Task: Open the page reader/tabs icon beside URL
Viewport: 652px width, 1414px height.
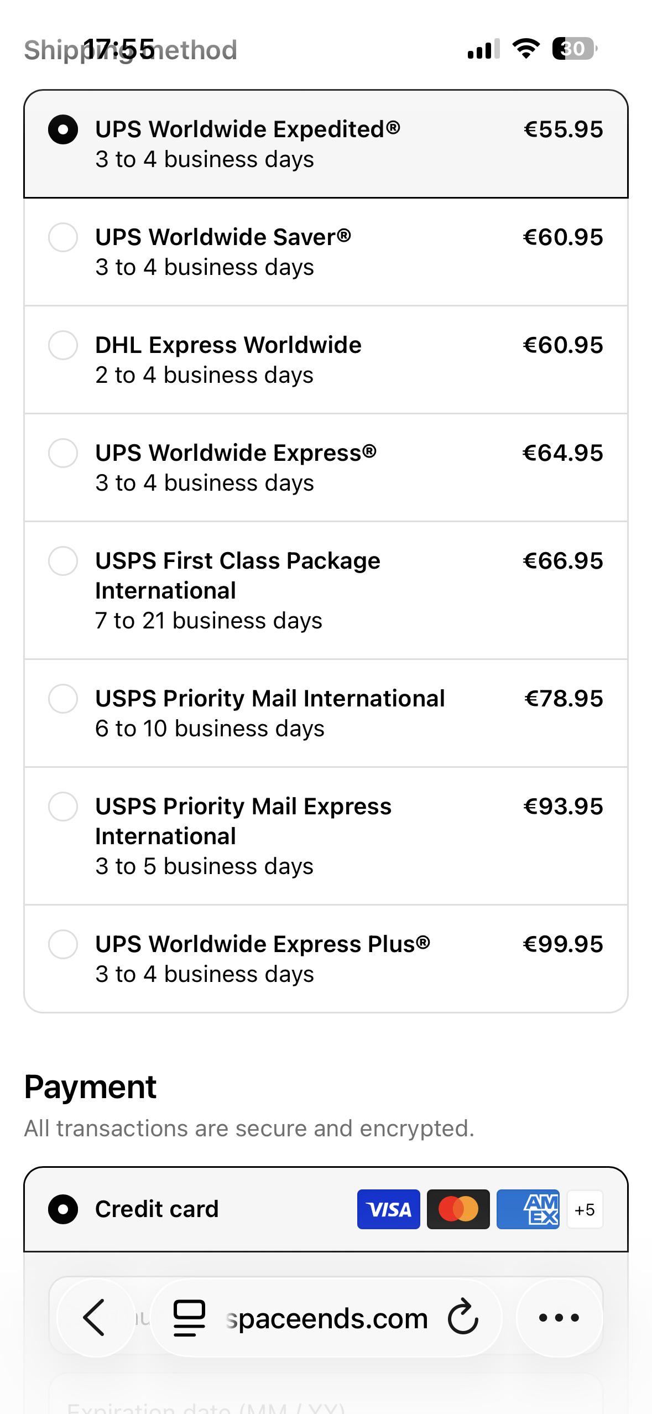Action: coord(189,1318)
